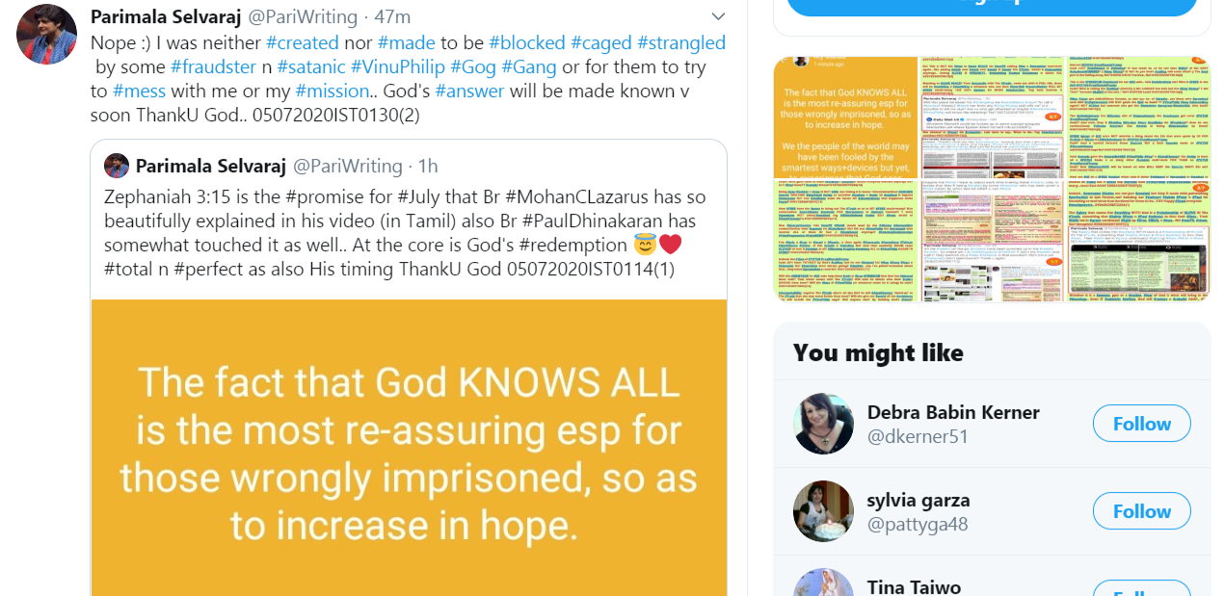Open the 47m tweet timestamp
Image resolution: width=1225 pixels, height=596 pixels.
pos(392,17)
